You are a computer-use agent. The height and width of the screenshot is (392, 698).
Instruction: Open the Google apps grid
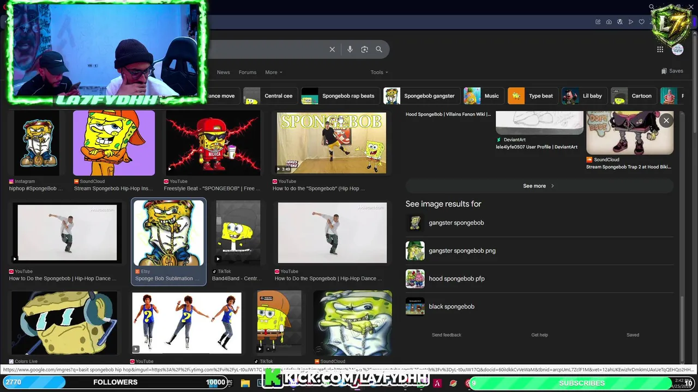(x=660, y=50)
